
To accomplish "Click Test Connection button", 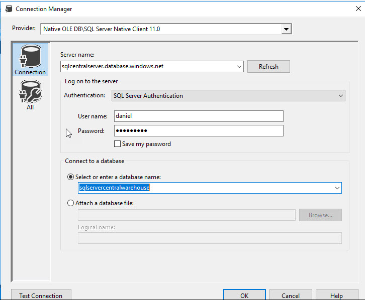I will 41,295.
